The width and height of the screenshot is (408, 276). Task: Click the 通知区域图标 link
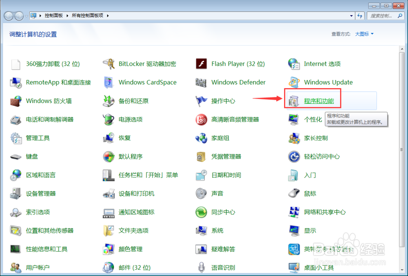[136, 212]
